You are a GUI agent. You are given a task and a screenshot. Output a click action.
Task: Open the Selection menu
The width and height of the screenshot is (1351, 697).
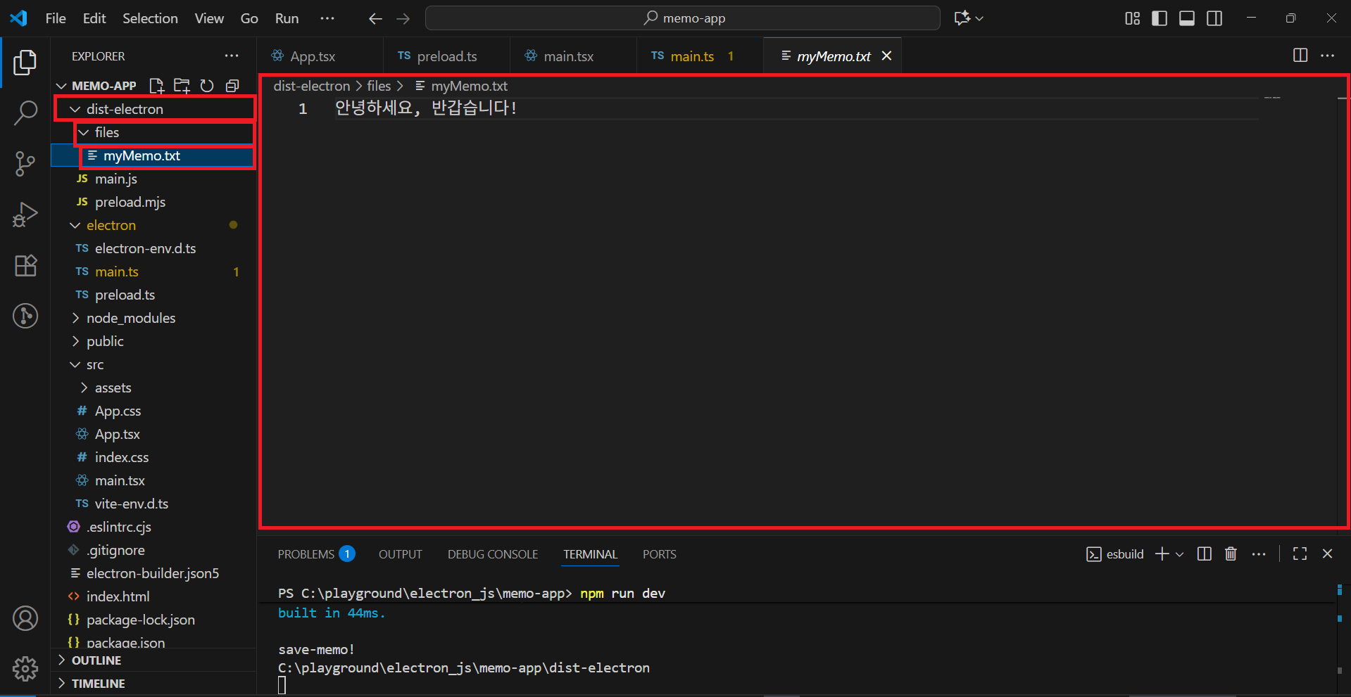coord(150,18)
